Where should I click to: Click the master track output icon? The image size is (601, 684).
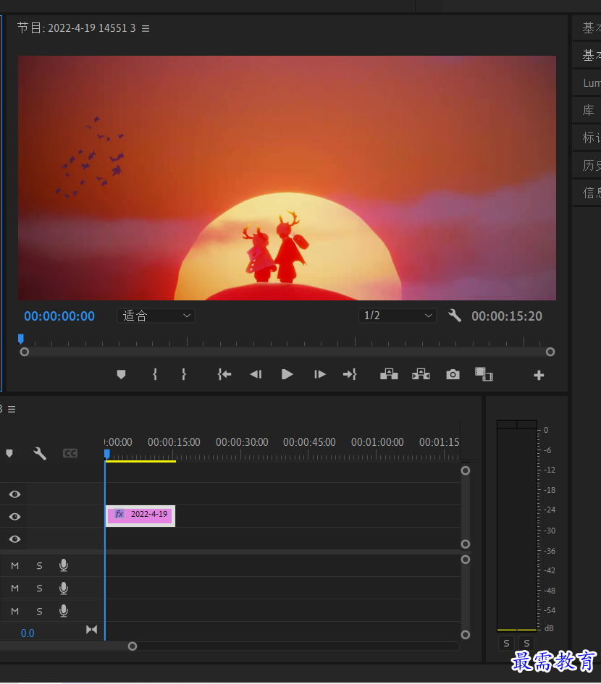[92, 630]
